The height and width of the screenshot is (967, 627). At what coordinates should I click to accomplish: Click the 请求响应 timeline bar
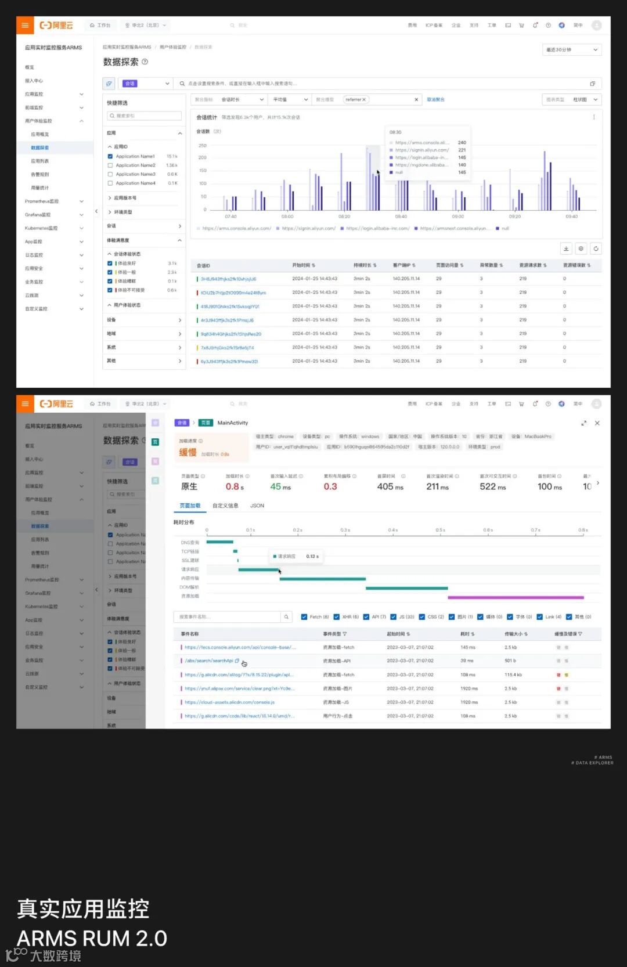(x=258, y=569)
